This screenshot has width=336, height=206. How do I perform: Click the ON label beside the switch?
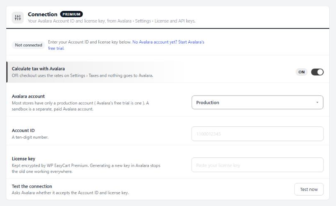tap(301, 72)
